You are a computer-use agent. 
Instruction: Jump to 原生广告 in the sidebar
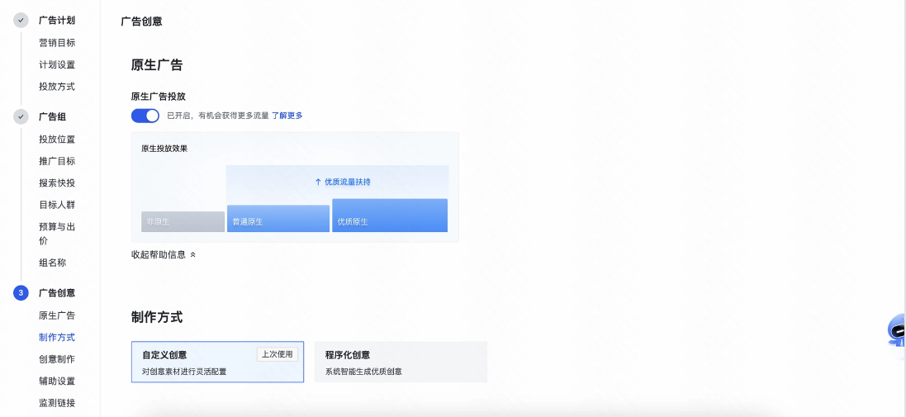tap(57, 316)
